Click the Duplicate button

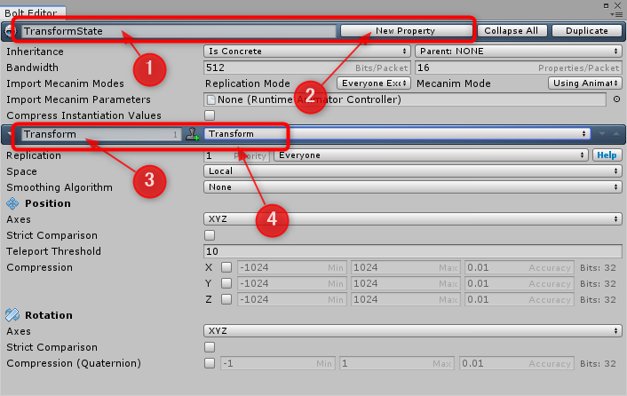coord(587,31)
